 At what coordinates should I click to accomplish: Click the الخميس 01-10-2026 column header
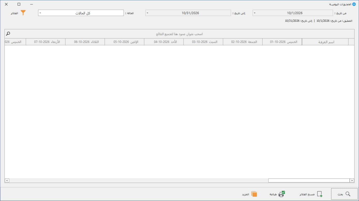(x=282, y=42)
